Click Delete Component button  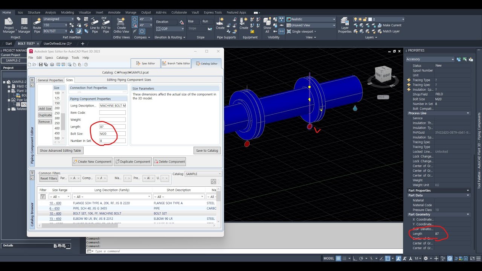coord(169,161)
